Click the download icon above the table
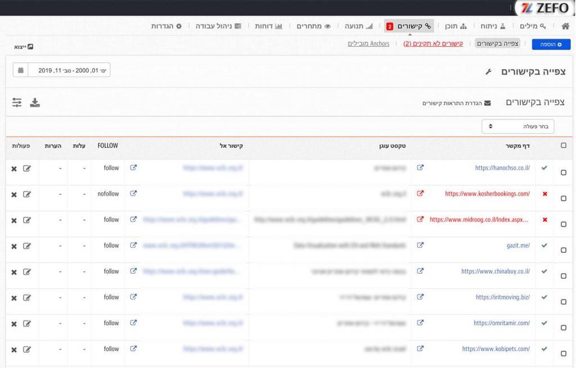The width and height of the screenshot is (576, 368). tap(35, 102)
